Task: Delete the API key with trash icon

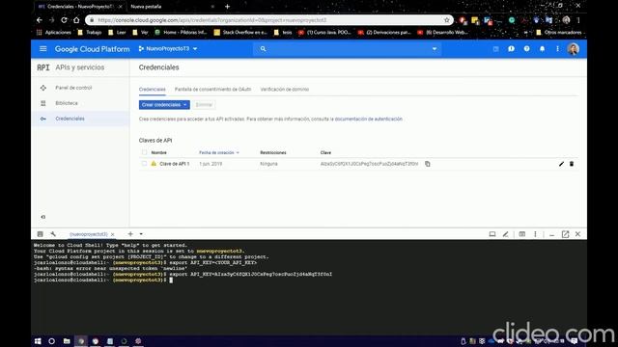Action: (572, 164)
